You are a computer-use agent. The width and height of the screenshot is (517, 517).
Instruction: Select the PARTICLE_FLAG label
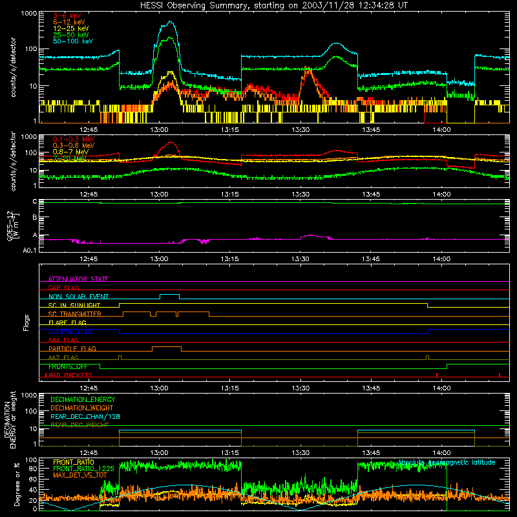(72, 348)
